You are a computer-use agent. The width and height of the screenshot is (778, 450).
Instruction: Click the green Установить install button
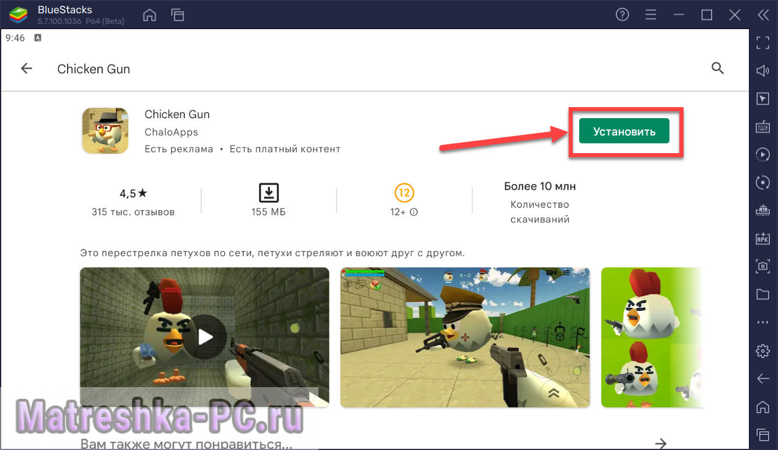pyautogui.click(x=624, y=132)
